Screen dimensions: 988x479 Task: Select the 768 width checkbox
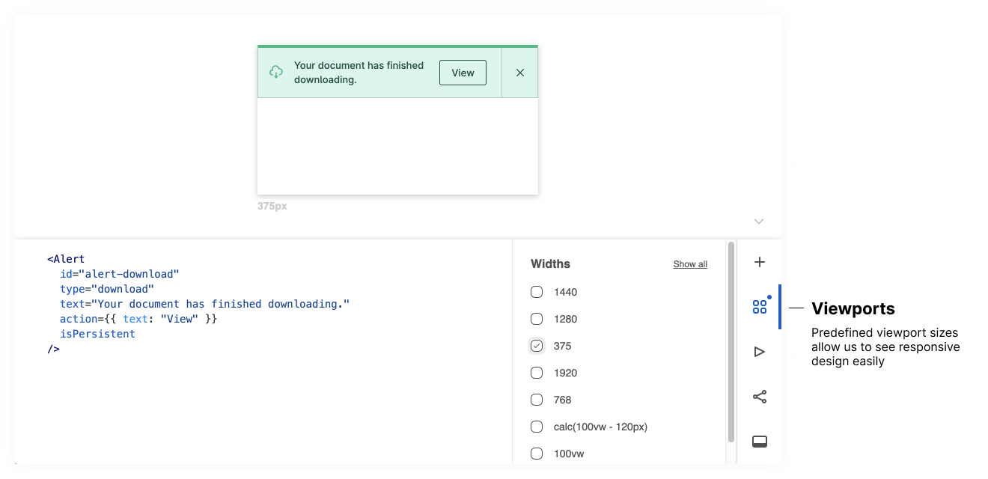pyautogui.click(x=537, y=400)
